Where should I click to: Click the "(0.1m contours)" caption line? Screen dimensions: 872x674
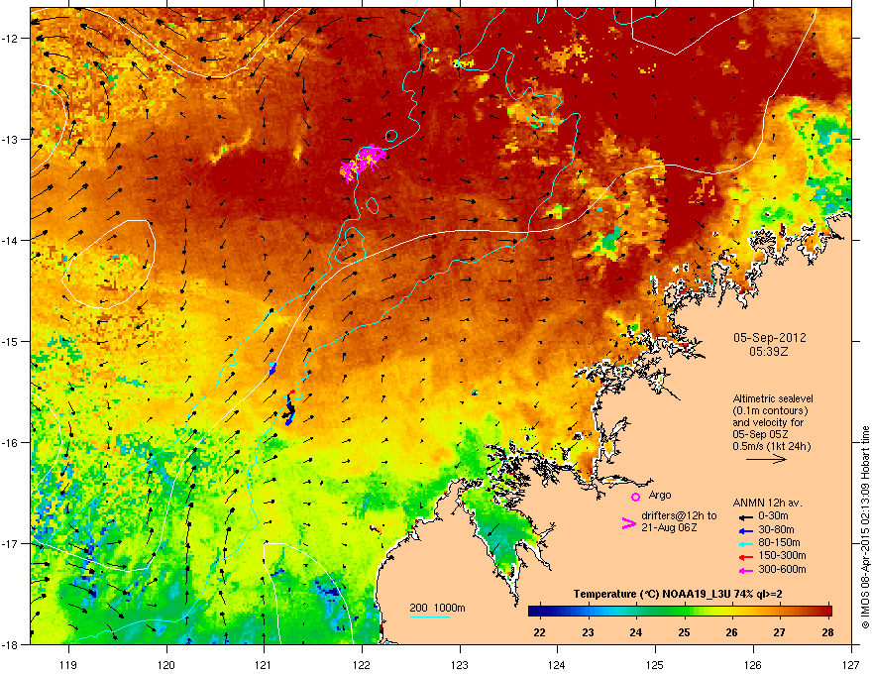click(770, 411)
